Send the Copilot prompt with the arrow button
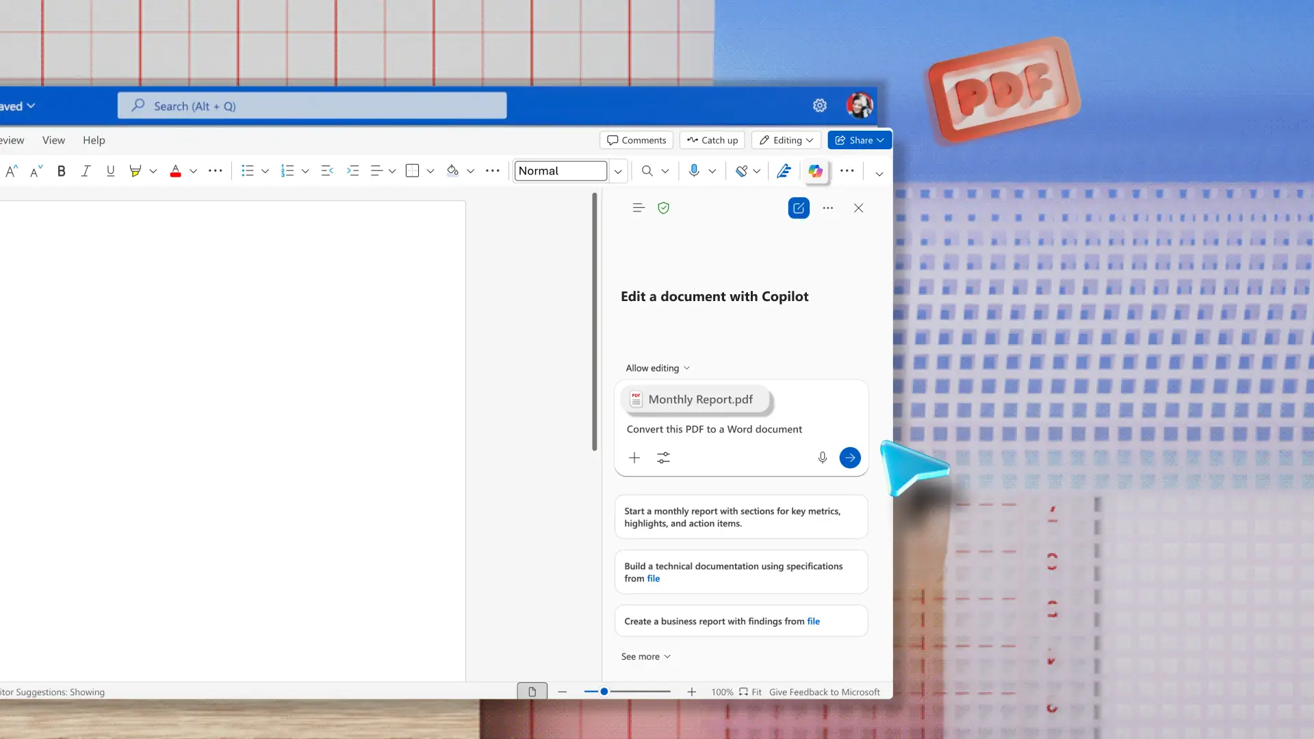 pyautogui.click(x=850, y=458)
